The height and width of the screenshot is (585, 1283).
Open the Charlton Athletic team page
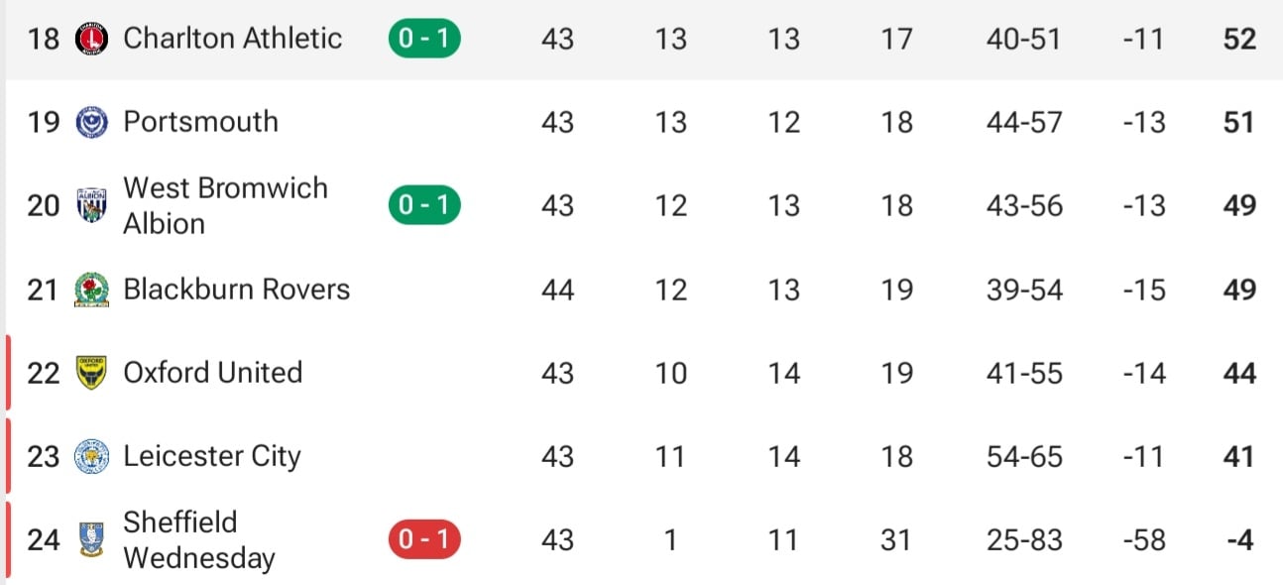click(233, 39)
